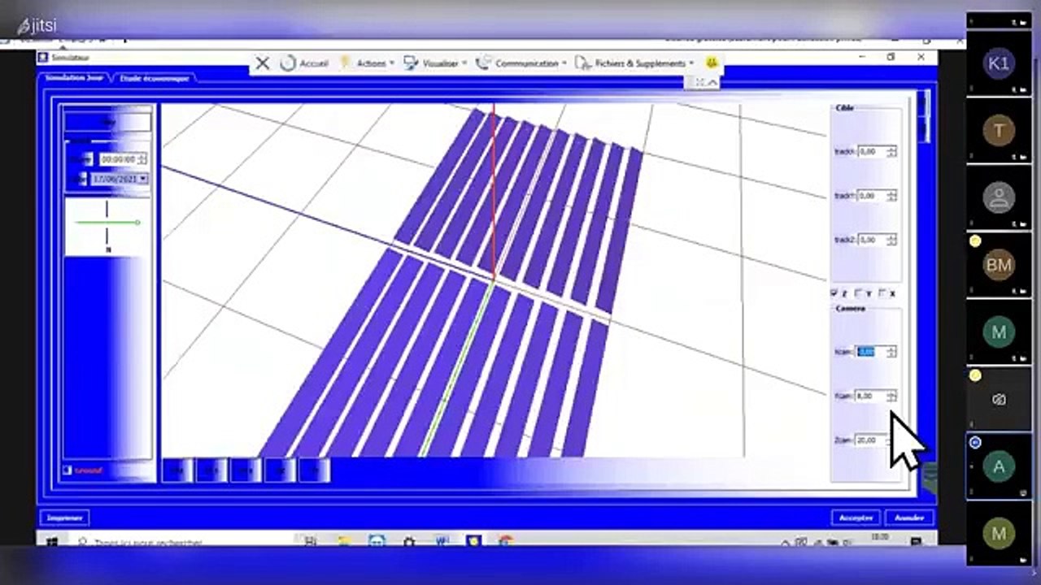
Task: Toggle the X axis checkbox
Action: click(x=882, y=292)
